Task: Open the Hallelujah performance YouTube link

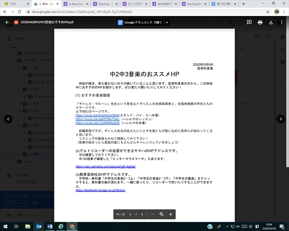Action: pyautogui.click(x=97, y=123)
